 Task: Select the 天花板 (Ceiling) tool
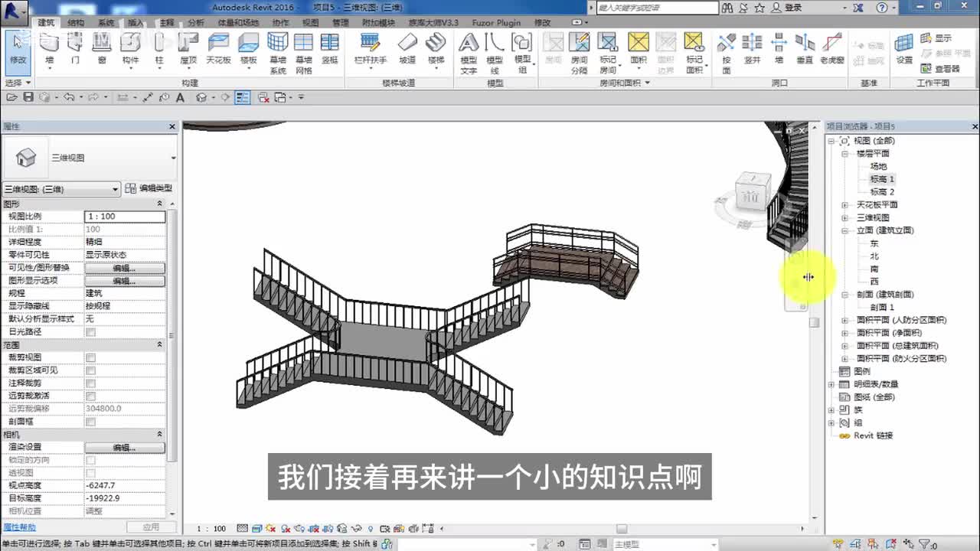coord(218,49)
